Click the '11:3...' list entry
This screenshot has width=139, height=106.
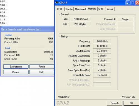(x=4, y=20)
